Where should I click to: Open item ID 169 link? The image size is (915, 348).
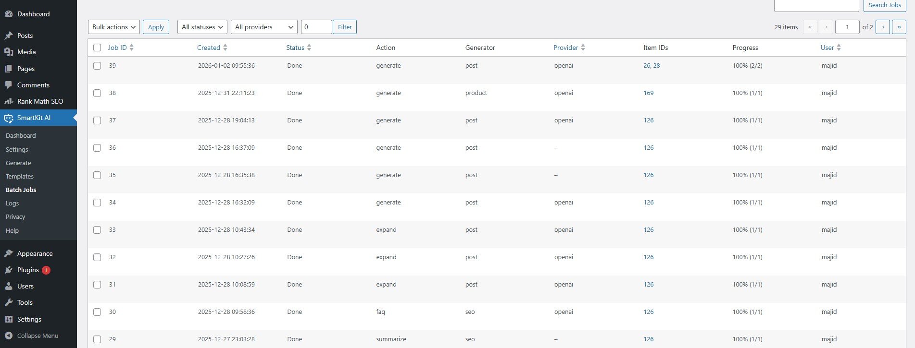point(649,93)
